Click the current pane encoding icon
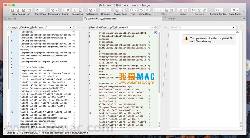Viewport: 250px width, 138px height. (122, 10)
